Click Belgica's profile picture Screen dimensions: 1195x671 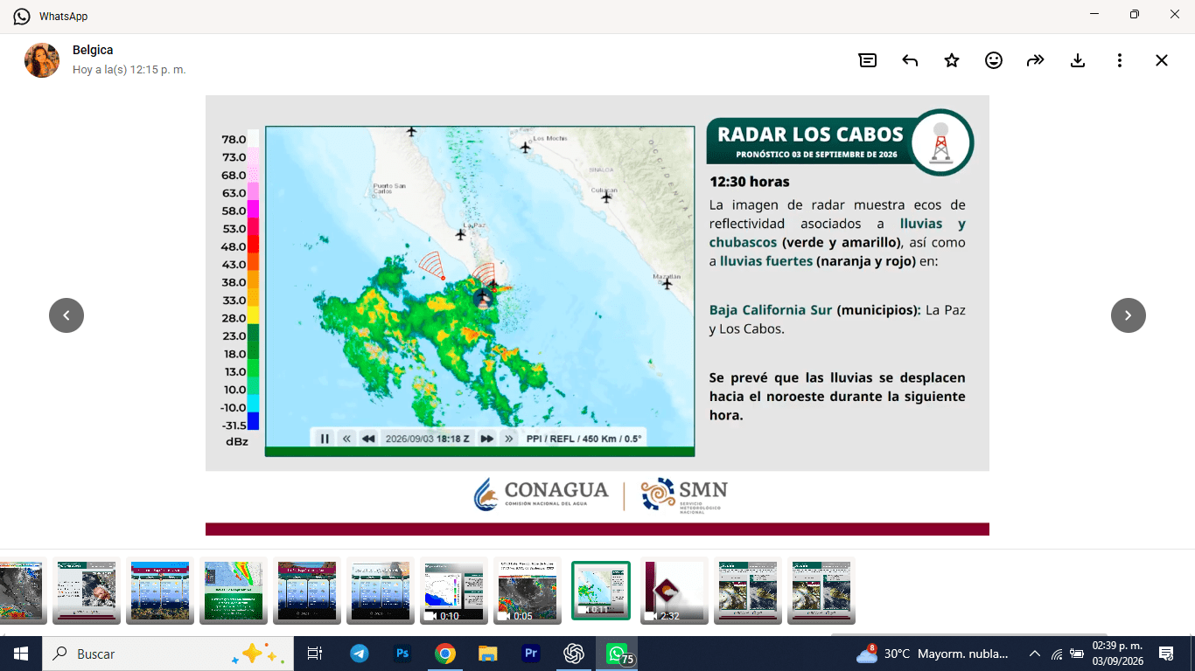[42, 60]
